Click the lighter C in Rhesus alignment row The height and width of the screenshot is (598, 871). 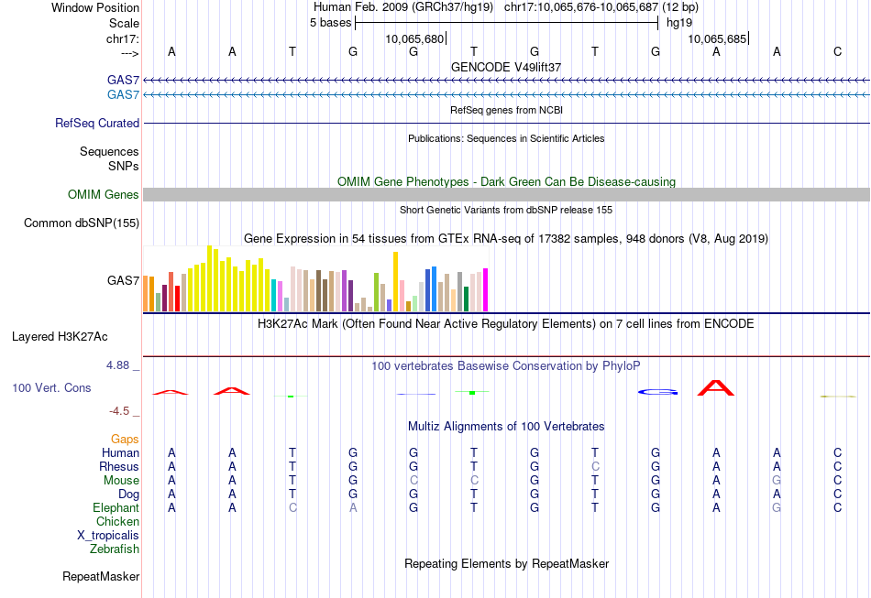595,466
